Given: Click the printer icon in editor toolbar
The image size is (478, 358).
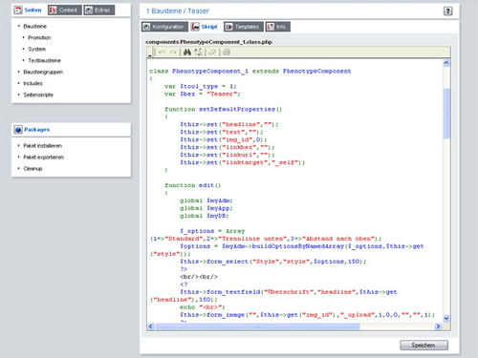Looking at the screenshot, I should point(227,53).
